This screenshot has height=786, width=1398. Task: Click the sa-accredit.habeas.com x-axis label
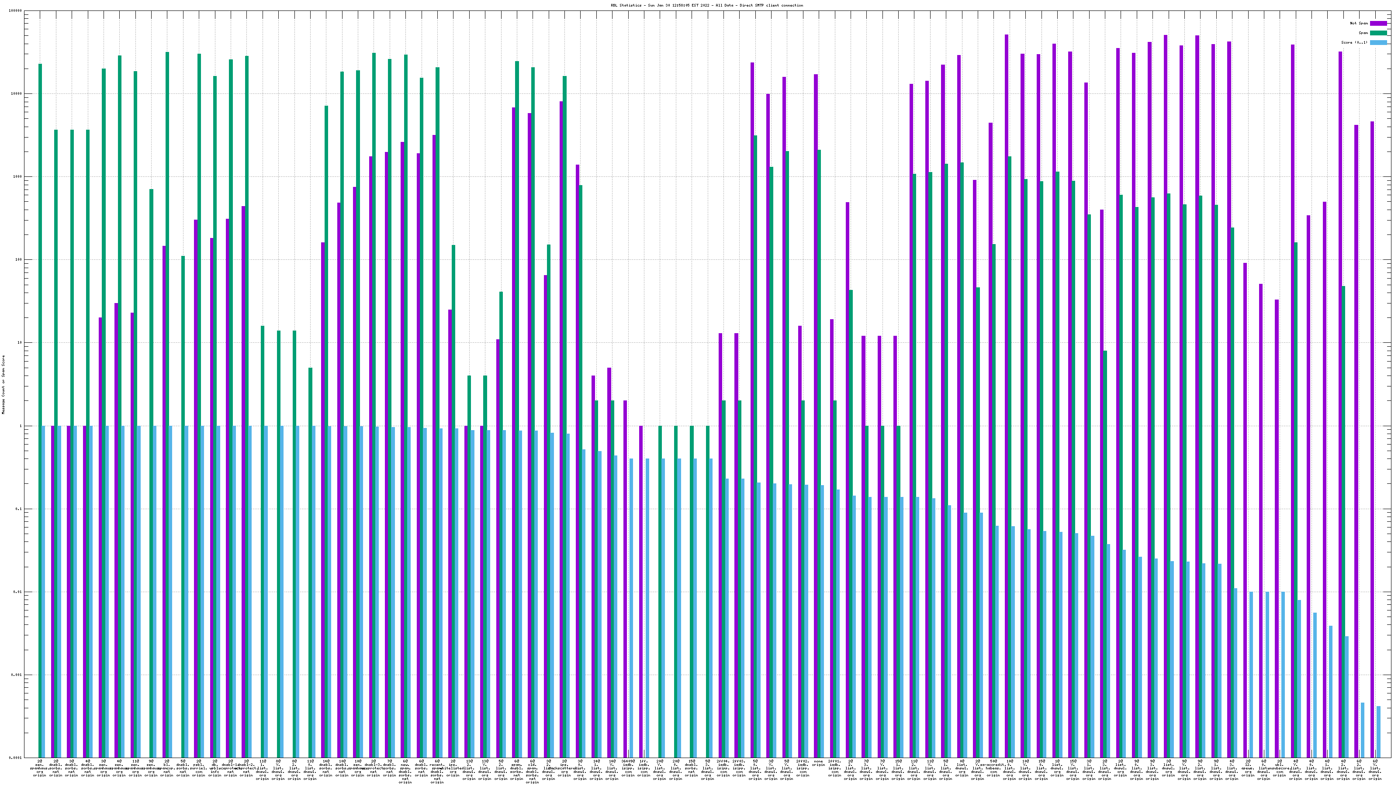pos(993,768)
